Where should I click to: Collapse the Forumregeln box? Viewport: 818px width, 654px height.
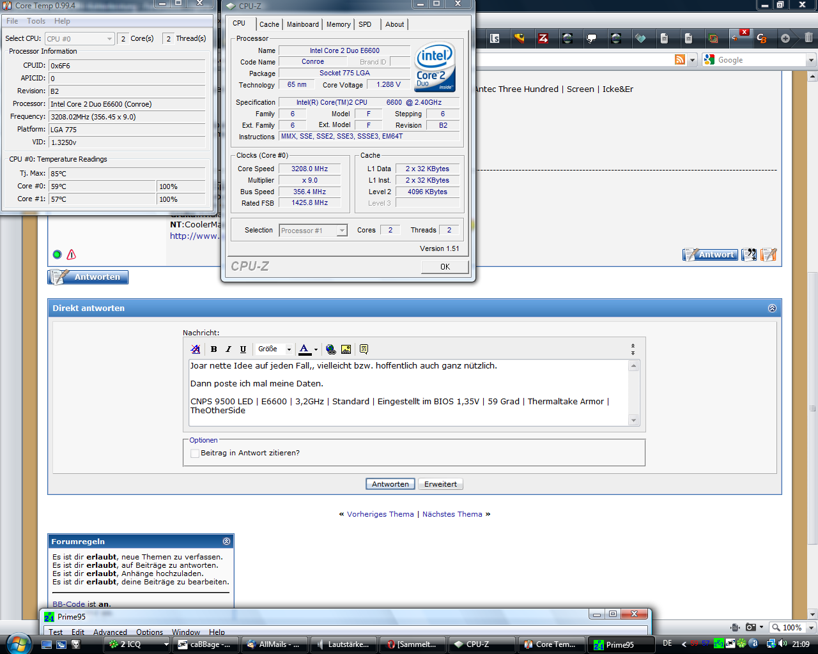pos(226,542)
